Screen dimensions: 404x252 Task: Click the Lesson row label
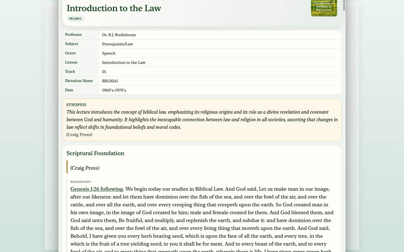[71, 62]
